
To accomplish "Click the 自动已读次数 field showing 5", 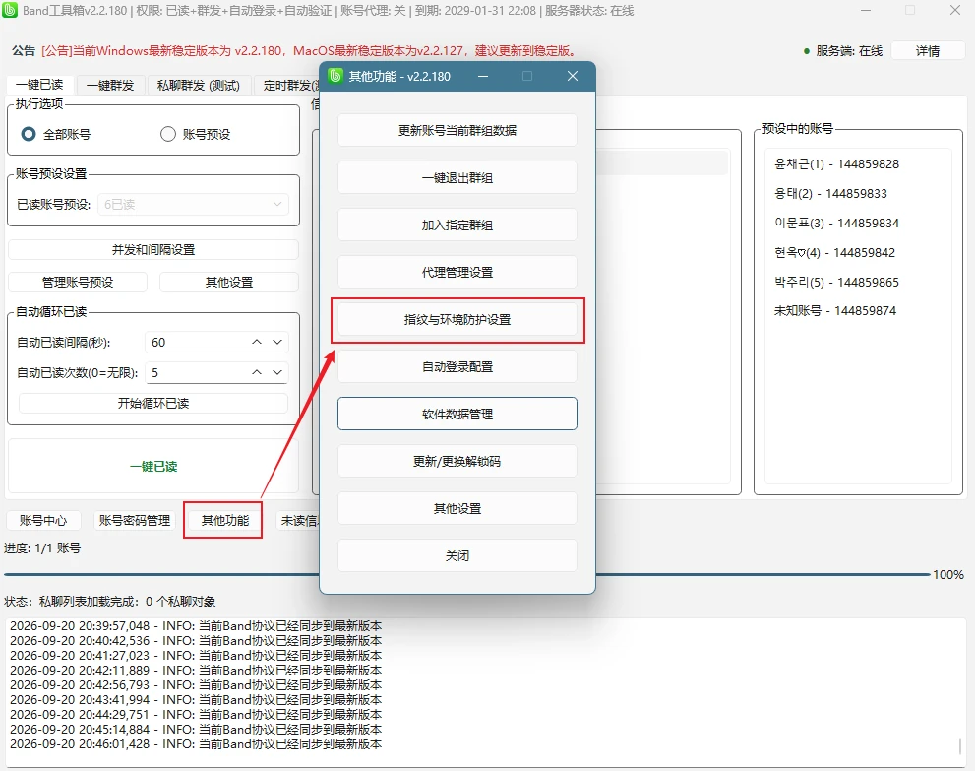I will click(196, 372).
